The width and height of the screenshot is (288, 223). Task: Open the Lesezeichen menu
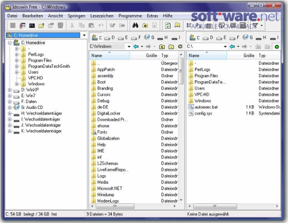[x=102, y=16]
